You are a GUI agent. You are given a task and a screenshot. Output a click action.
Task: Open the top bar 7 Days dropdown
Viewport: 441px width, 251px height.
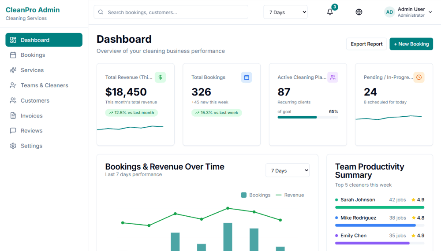[x=285, y=12]
